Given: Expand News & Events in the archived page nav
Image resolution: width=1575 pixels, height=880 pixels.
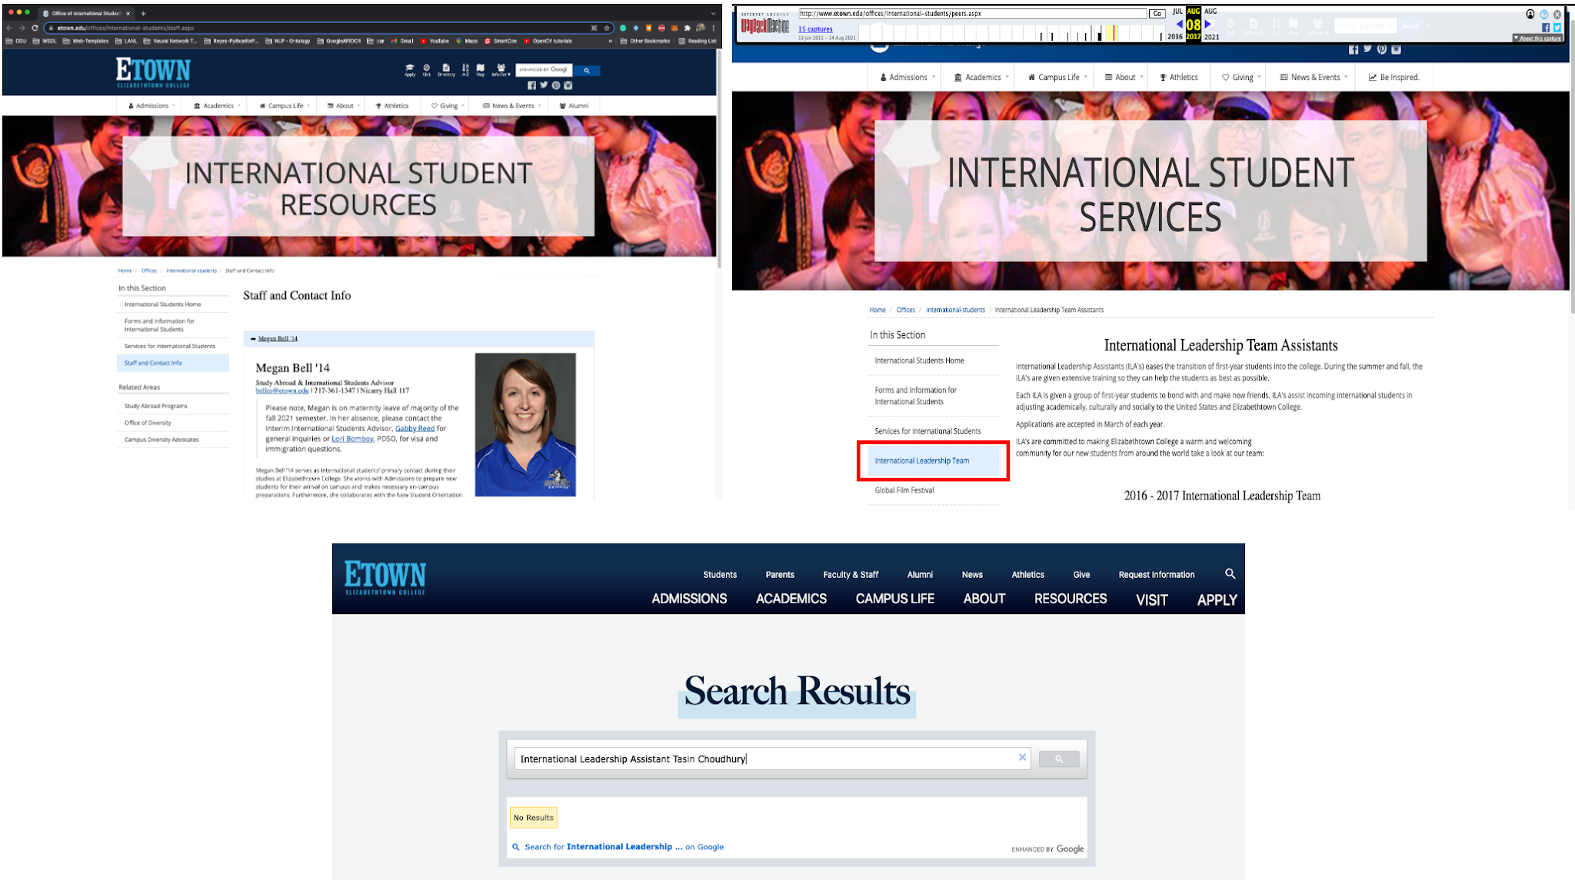Looking at the screenshot, I should coord(1313,77).
